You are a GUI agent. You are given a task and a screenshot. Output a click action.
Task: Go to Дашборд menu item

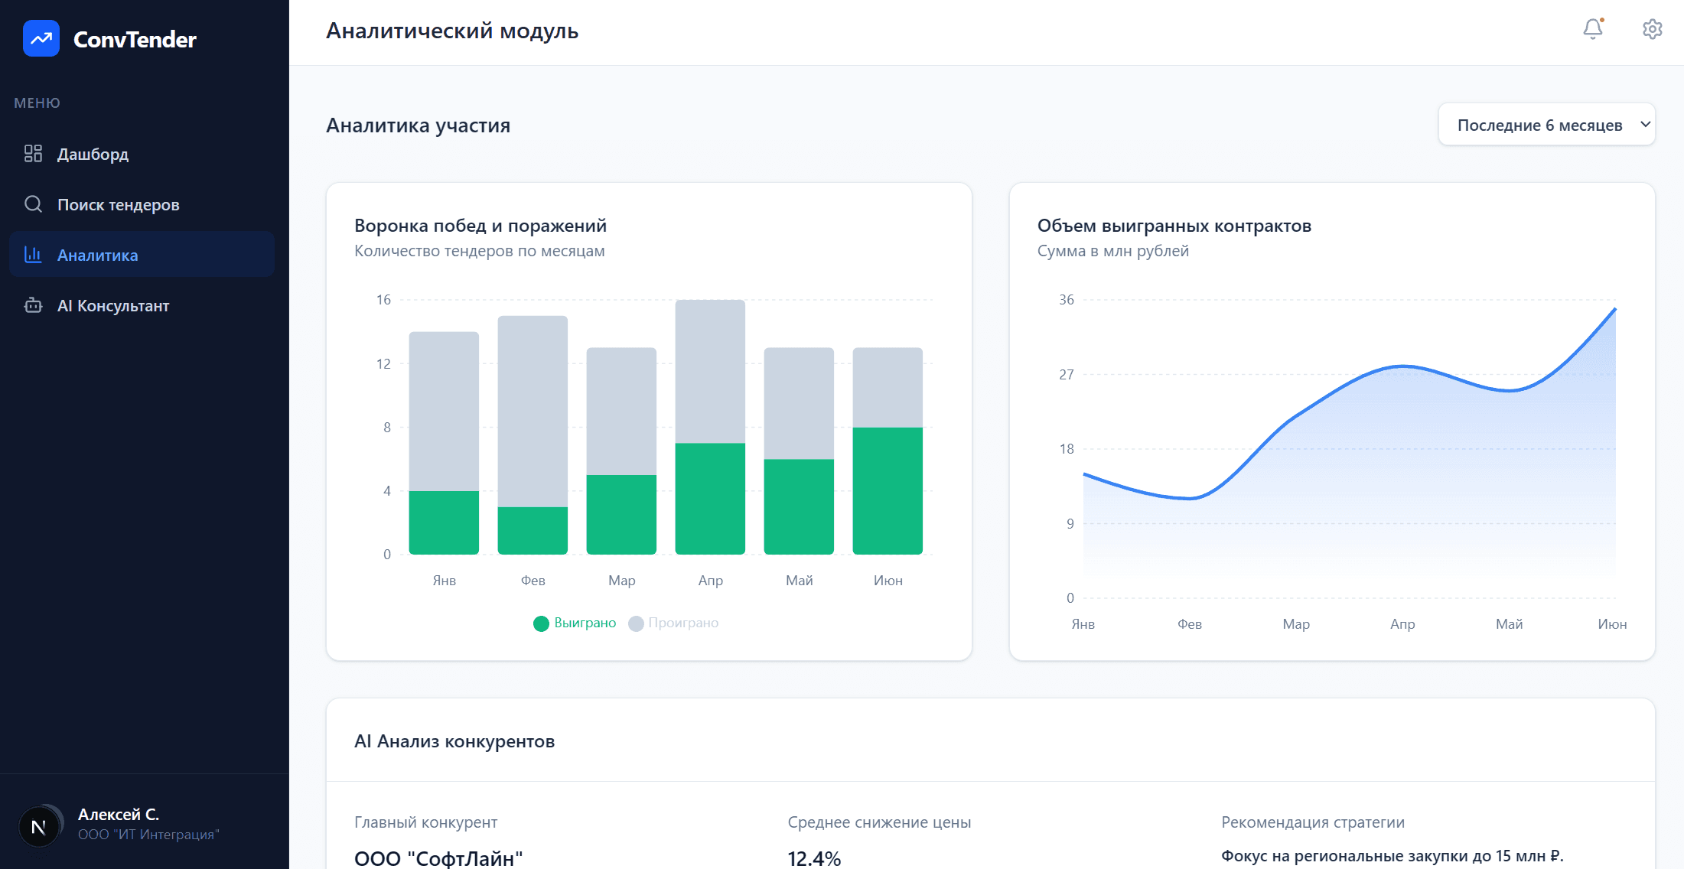click(x=93, y=154)
